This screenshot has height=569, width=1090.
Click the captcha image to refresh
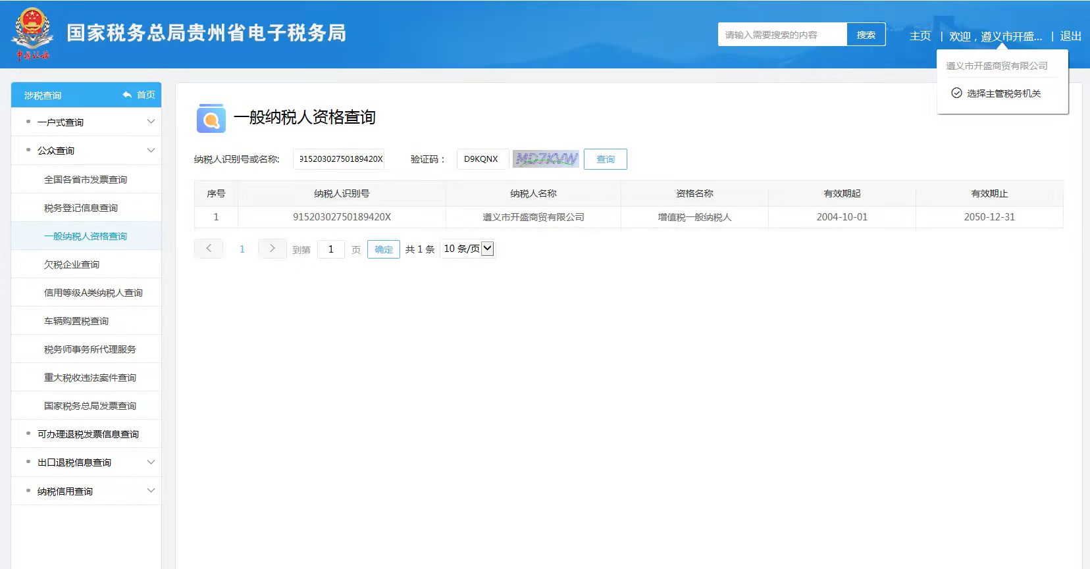[x=546, y=159]
